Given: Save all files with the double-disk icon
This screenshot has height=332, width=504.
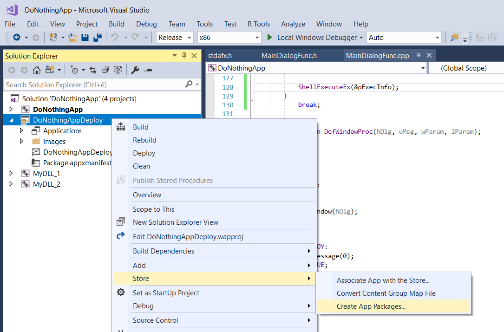Looking at the screenshot, I should pos(98,38).
